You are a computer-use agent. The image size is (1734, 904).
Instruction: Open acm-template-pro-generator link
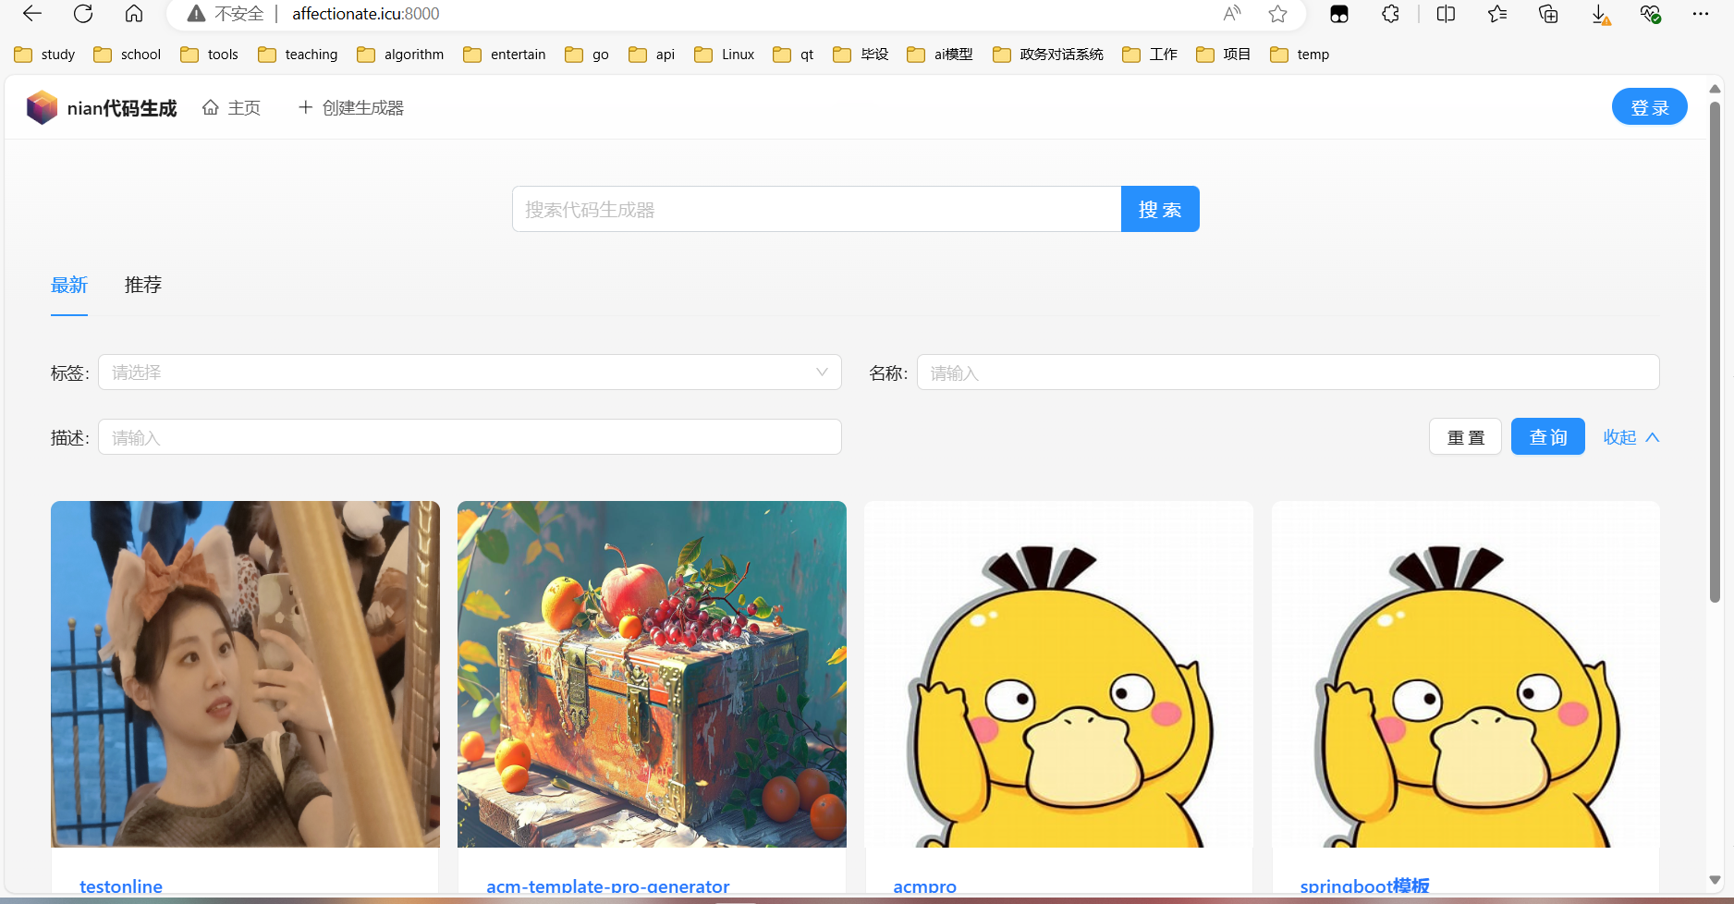click(x=608, y=886)
